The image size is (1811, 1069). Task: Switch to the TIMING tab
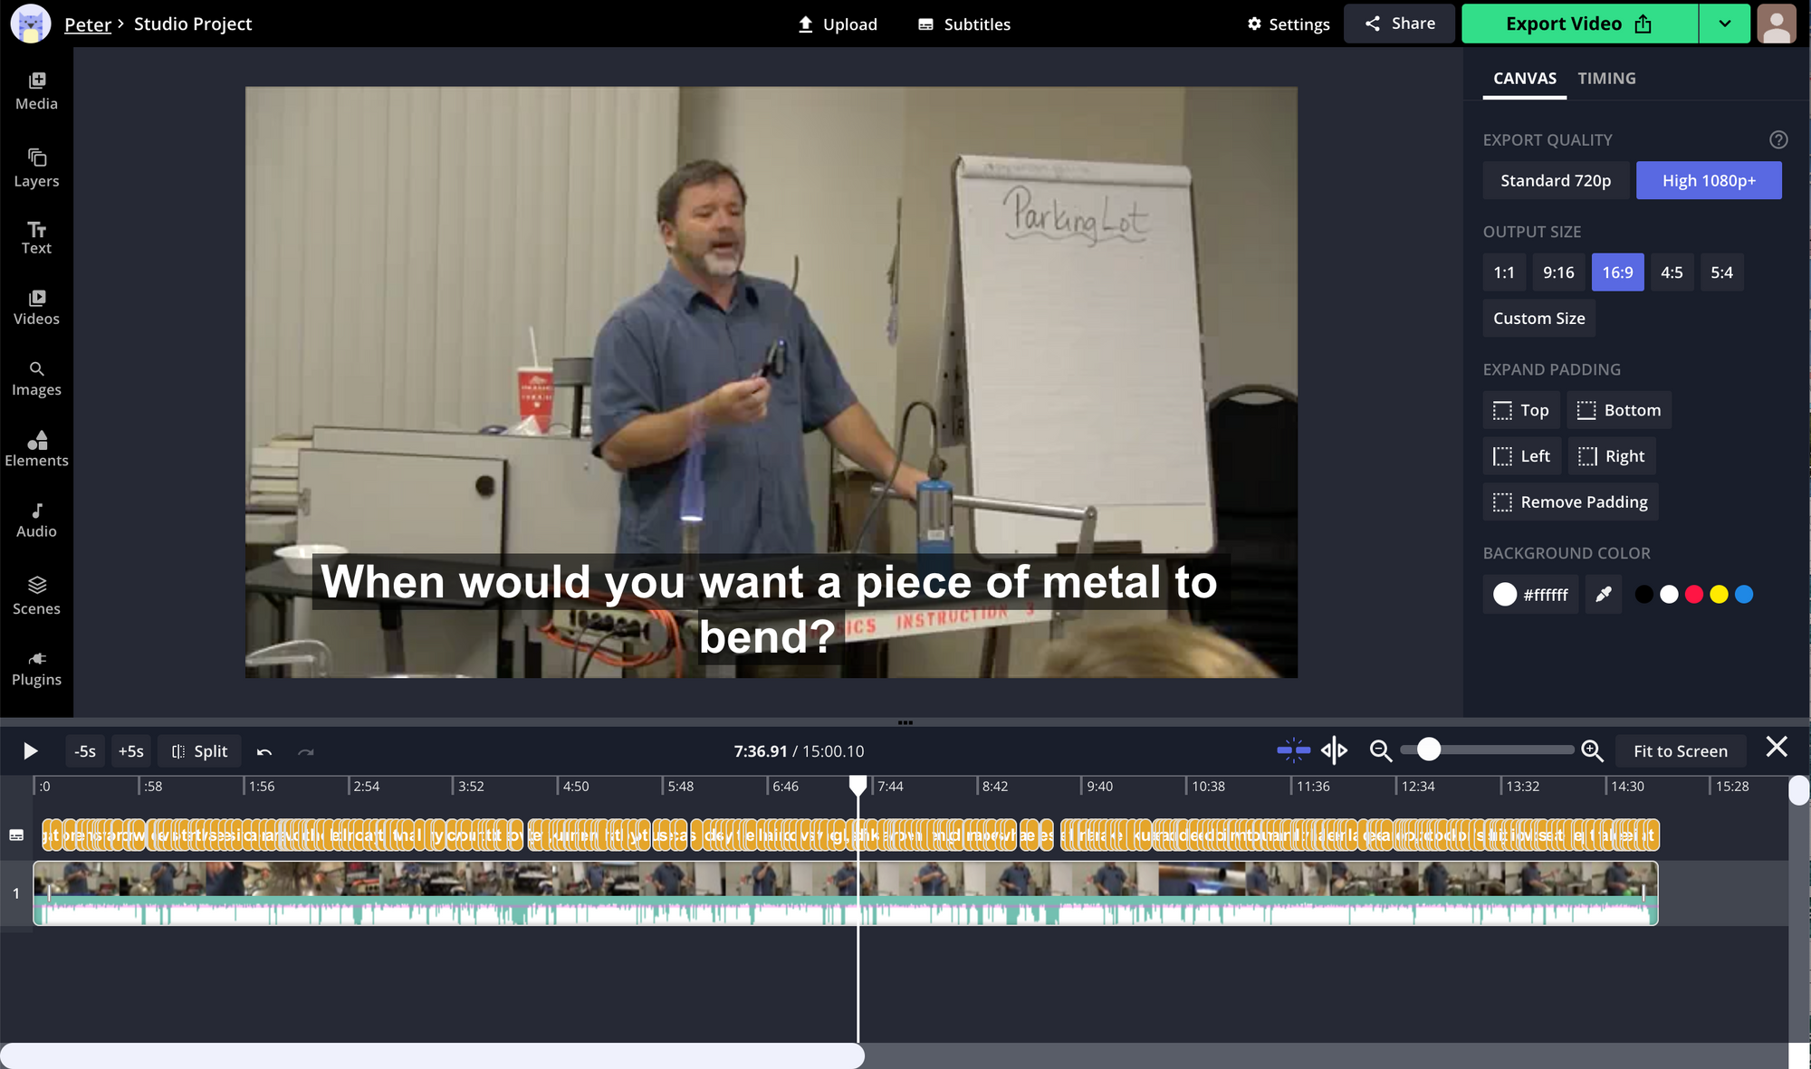(x=1606, y=78)
